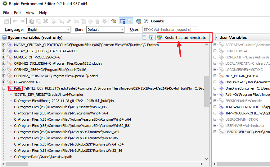Click the Add value tree icon
This screenshot has width=270, height=167.
(62, 21)
